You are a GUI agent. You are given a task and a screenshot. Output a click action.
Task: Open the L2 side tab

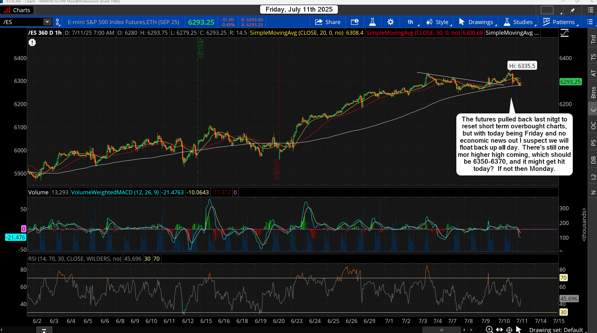pos(593,177)
